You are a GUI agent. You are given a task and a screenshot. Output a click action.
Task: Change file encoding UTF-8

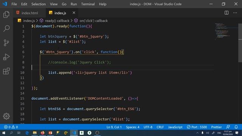pyautogui.click(x=148, y=127)
